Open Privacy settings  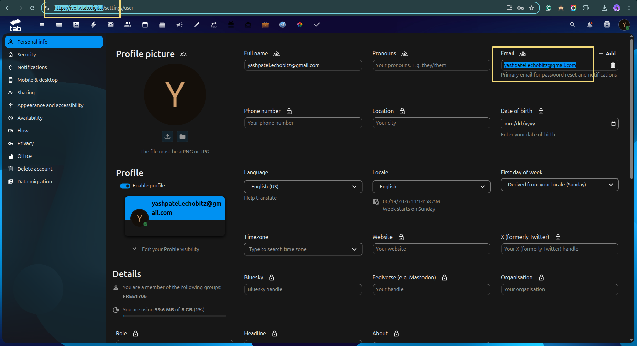click(54, 143)
